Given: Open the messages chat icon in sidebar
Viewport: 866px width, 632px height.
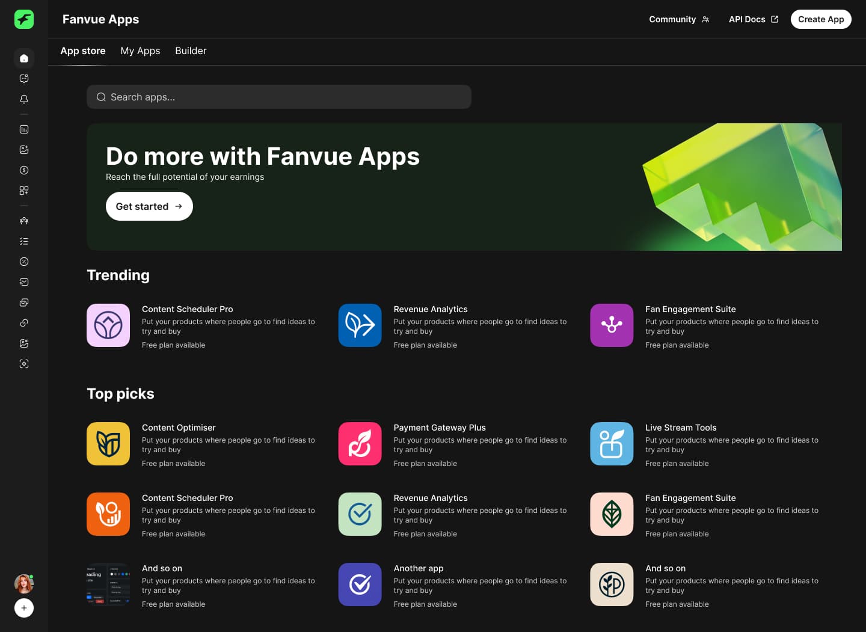Looking at the screenshot, I should point(24,79).
